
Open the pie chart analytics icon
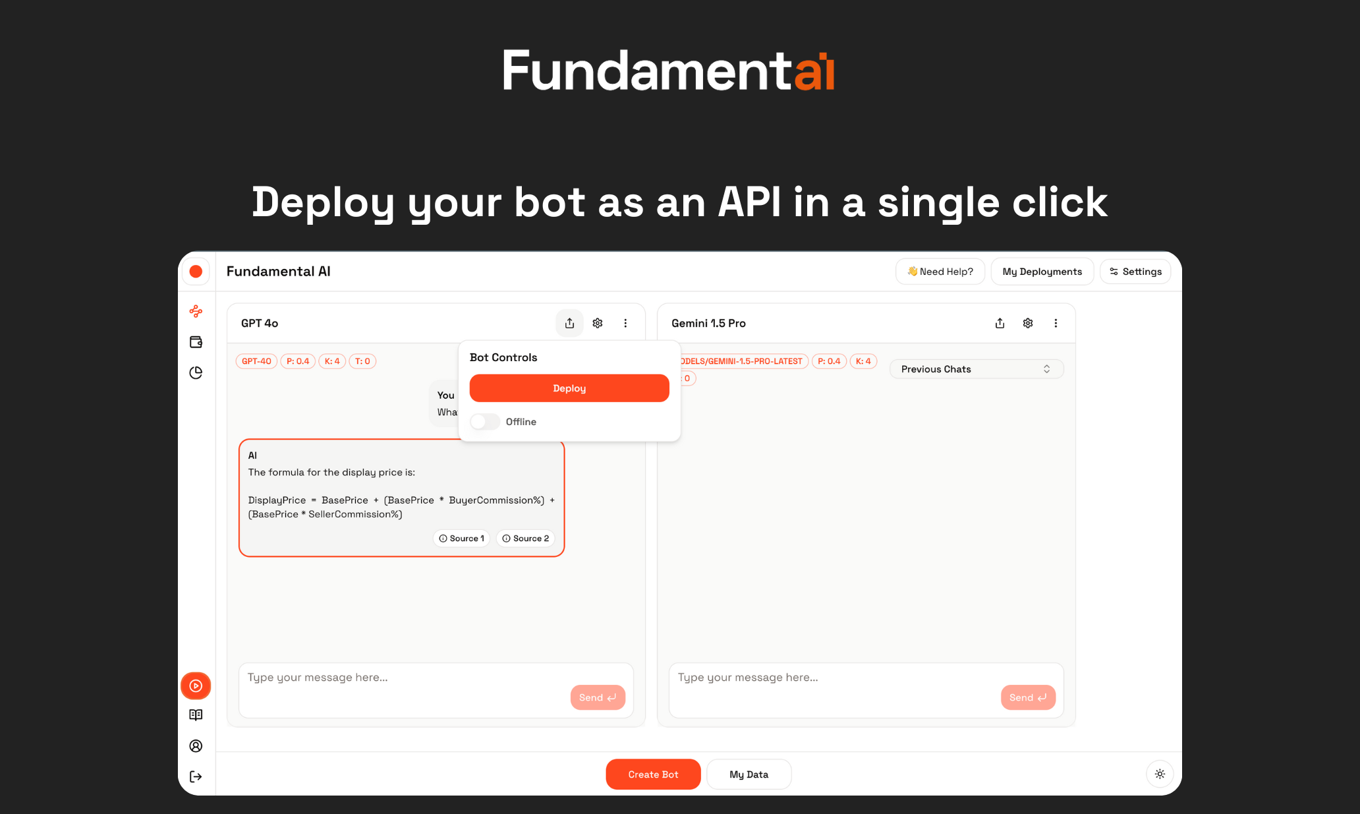(x=196, y=373)
